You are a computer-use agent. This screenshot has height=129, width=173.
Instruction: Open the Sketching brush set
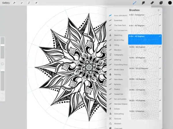pyautogui.click(x=118, y=35)
